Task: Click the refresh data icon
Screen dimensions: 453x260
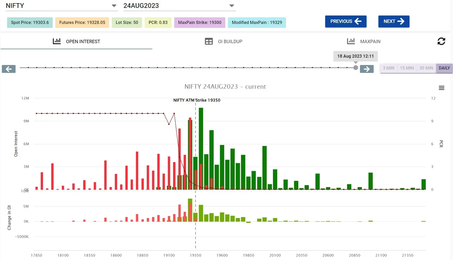Action: pos(441,41)
